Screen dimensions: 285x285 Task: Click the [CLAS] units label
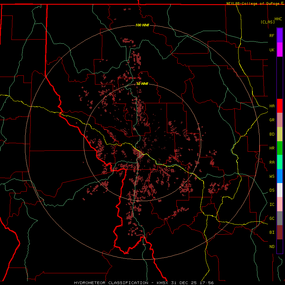click(x=268, y=22)
